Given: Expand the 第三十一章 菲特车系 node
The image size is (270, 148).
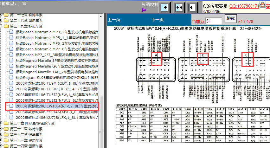Looking at the screenshot, I should click(1, 129).
